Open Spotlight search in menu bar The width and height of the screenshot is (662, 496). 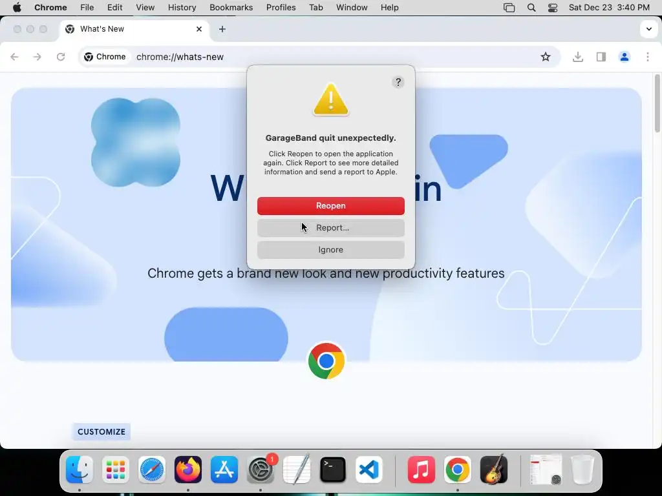pos(531,8)
